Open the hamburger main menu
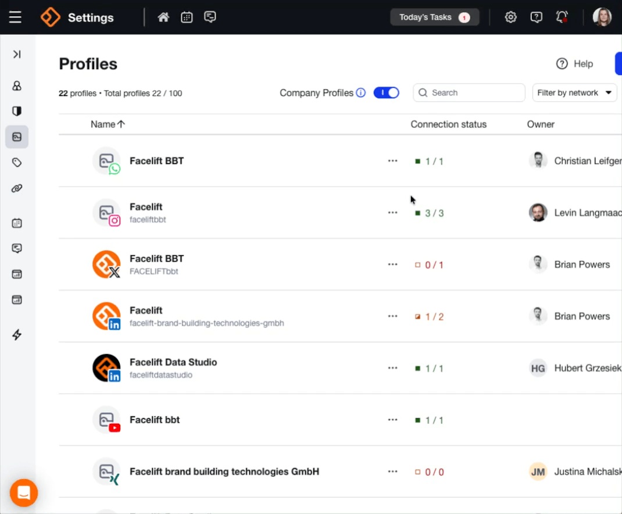Image resolution: width=622 pixels, height=514 pixels. click(15, 17)
